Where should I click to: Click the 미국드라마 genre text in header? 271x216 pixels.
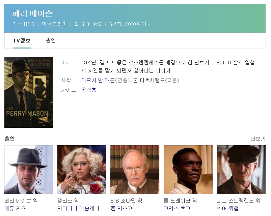(54, 24)
